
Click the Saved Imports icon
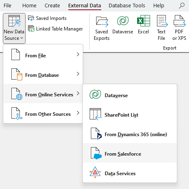[x=31, y=18]
